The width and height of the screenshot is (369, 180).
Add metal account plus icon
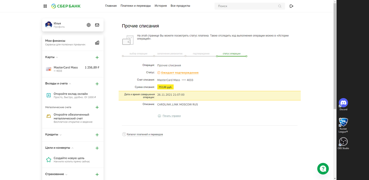pyautogui.click(x=97, y=107)
